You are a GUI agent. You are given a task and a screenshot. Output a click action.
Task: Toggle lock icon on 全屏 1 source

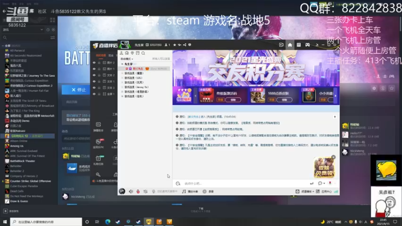pyautogui.click(x=99, y=94)
